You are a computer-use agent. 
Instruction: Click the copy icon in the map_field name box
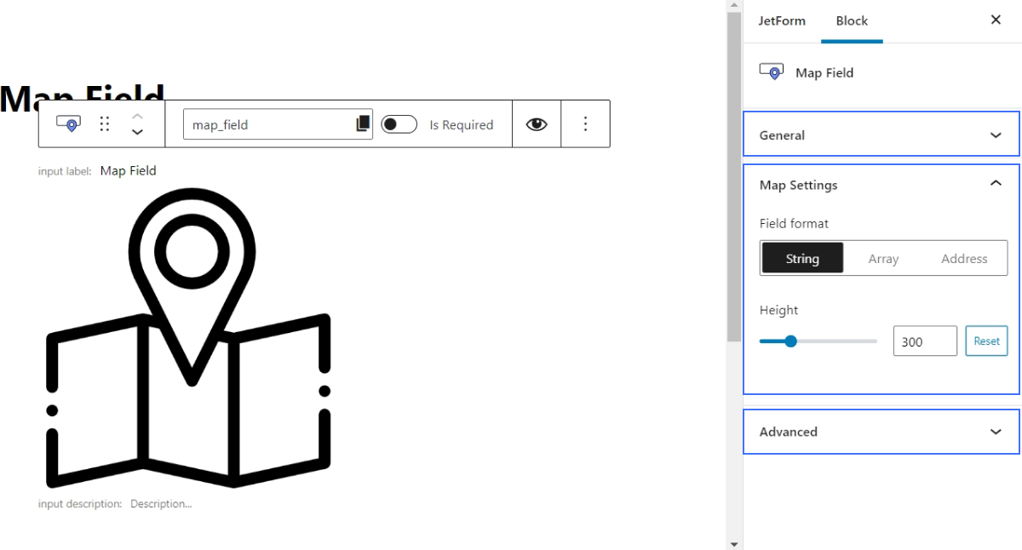pos(363,123)
